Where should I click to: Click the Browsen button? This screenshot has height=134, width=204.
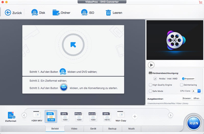pos(186,98)
